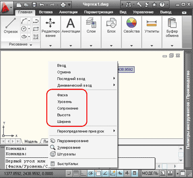
Task: Toggle Polar tracking in status bar
Action: tap(91, 173)
